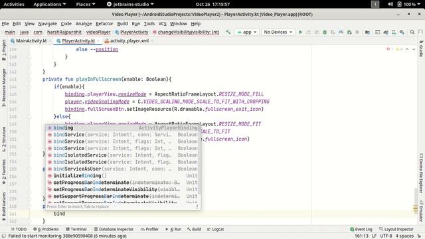Image resolution: width=425 pixels, height=239 pixels.
Task: Open the Emulator tool window
Action: [421, 211]
